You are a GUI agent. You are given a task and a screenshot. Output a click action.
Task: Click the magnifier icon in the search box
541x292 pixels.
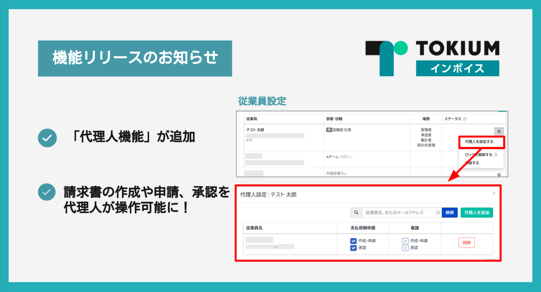coord(356,212)
